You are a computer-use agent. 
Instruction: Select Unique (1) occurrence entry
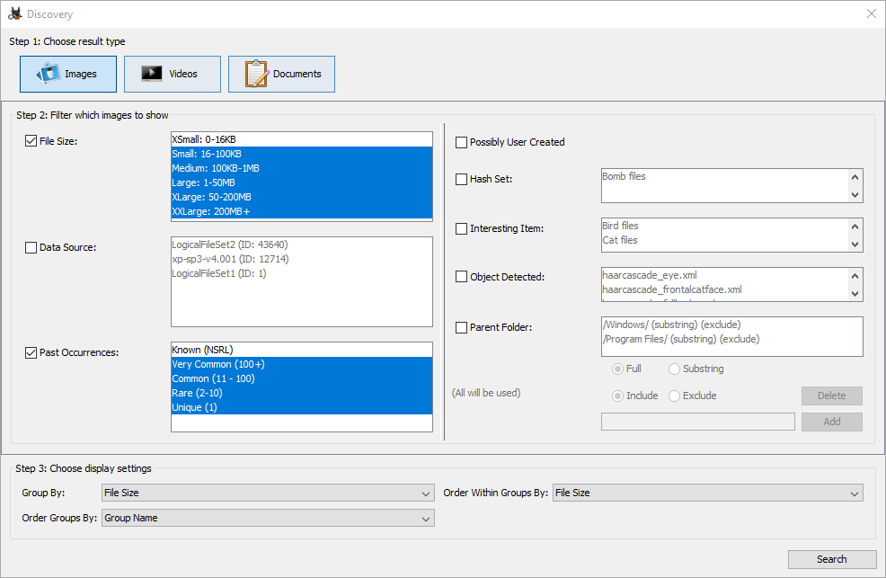pyautogui.click(x=302, y=407)
